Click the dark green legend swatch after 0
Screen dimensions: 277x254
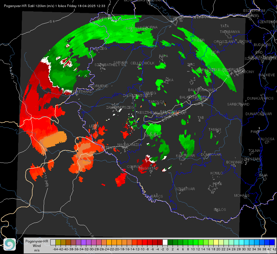[170, 242]
